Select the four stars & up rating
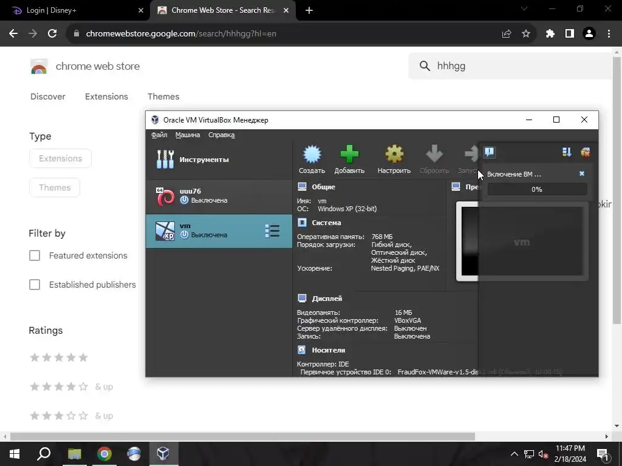Screen dimensions: 622x466 [72, 387]
